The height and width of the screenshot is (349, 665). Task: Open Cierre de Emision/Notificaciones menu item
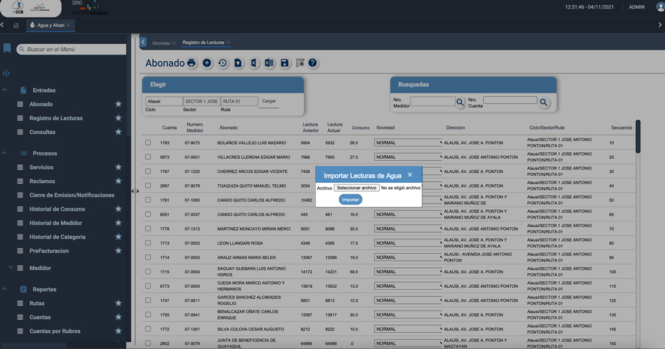[72, 195]
